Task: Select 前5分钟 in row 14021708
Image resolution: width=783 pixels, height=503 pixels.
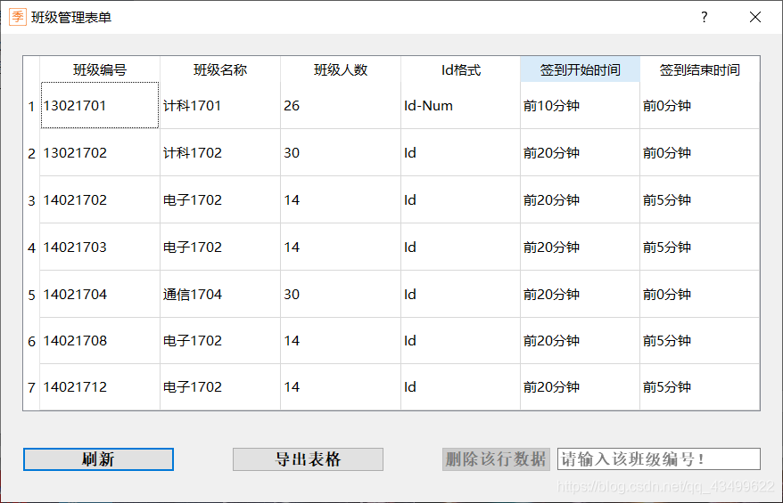Action: pyautogui.click(x=699, y=341)
